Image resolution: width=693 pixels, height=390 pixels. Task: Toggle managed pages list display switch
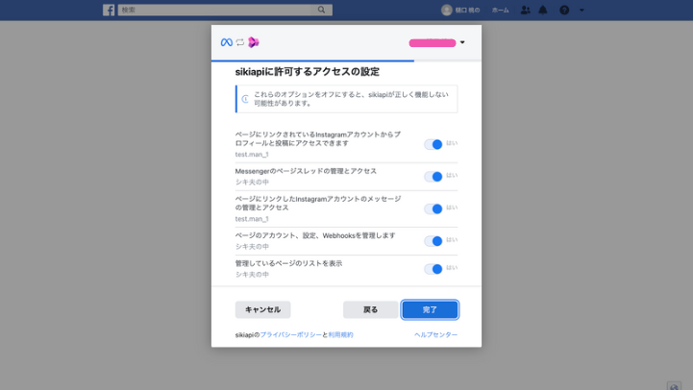433,269
